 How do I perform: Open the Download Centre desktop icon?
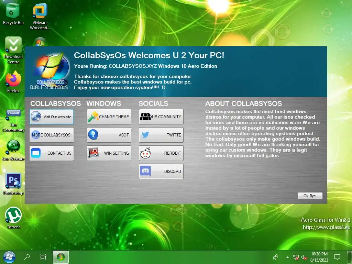13,50
